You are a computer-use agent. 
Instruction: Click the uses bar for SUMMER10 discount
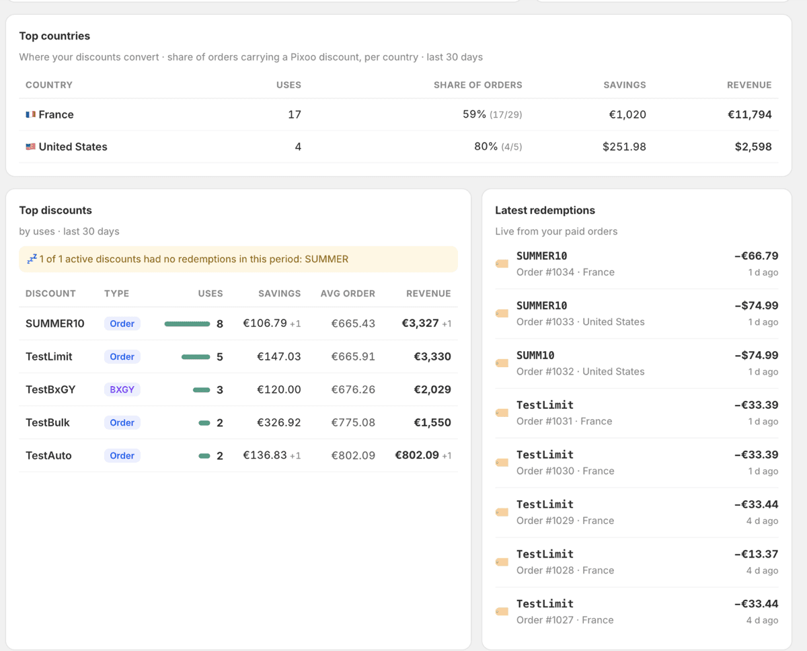pyautogui.click(x=187, y=323)
